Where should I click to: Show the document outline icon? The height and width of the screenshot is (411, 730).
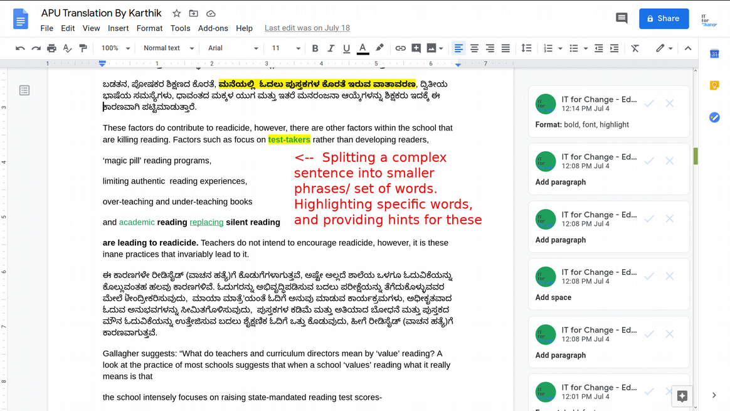[24, 90]
